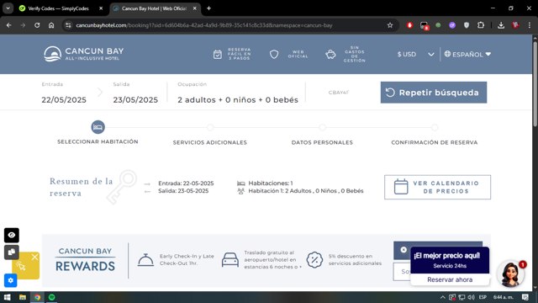Select the Salida date 23/05/2025
The width and height of the screenshot is (538, 303).
tap(135, 99)
